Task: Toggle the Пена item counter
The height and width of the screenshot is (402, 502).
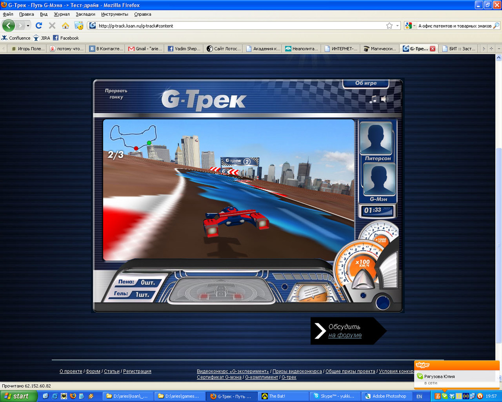Action: point(133,283)
